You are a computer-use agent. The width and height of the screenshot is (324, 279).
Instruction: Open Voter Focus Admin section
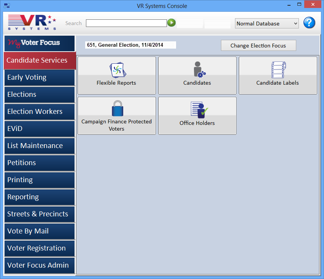pos(40,266)
